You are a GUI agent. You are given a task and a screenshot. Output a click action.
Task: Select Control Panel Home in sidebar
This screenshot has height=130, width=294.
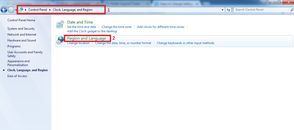(x=21, y=20)
